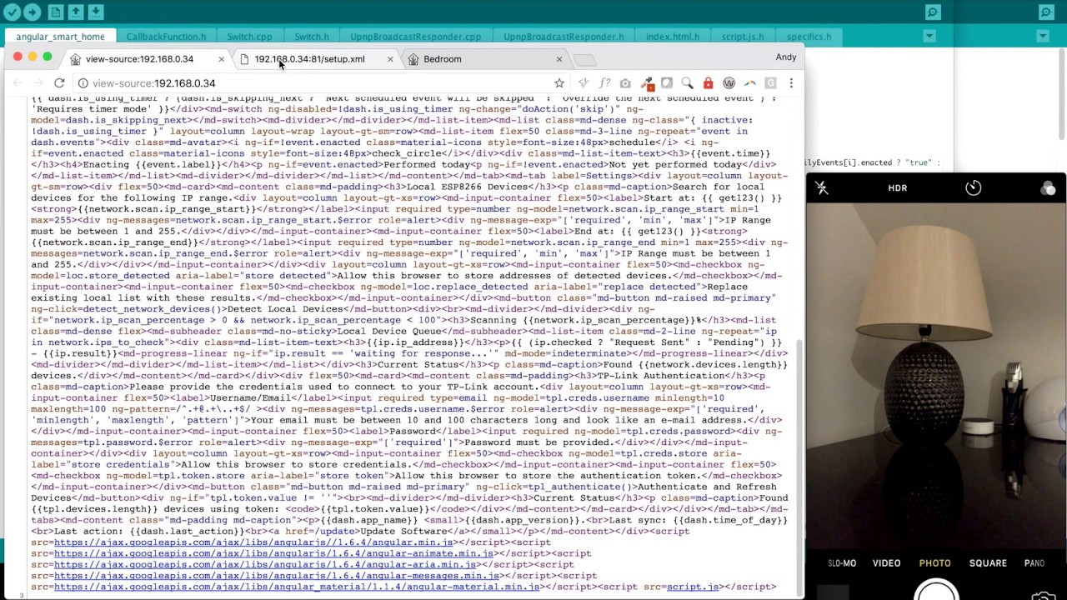Viewport: 1067px width, 600px height.
Task: Click the site info icon in address bar
Action: [x=83, y=83]
